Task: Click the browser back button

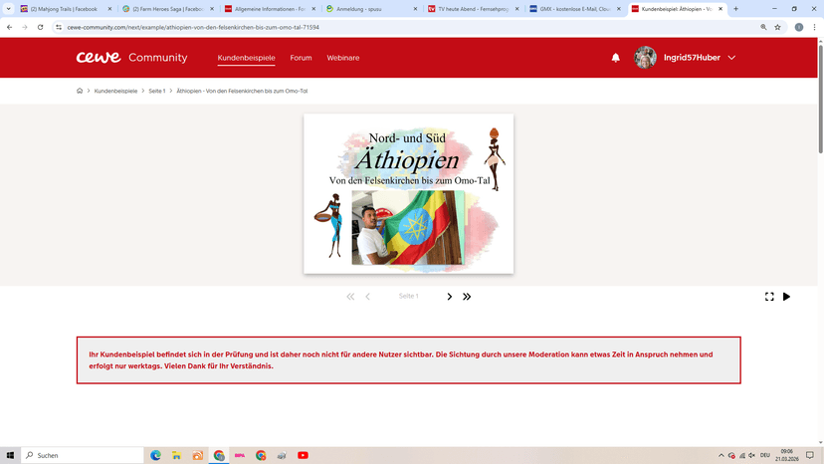Action: point(10,27)
